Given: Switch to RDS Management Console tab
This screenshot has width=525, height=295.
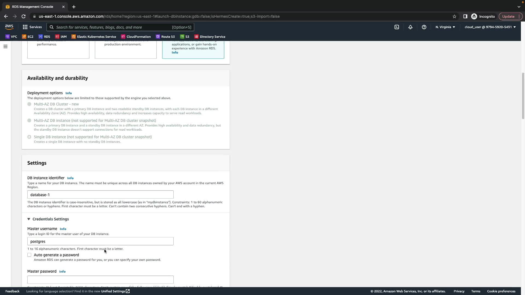Looking at the screenshot, I should 32,7.
